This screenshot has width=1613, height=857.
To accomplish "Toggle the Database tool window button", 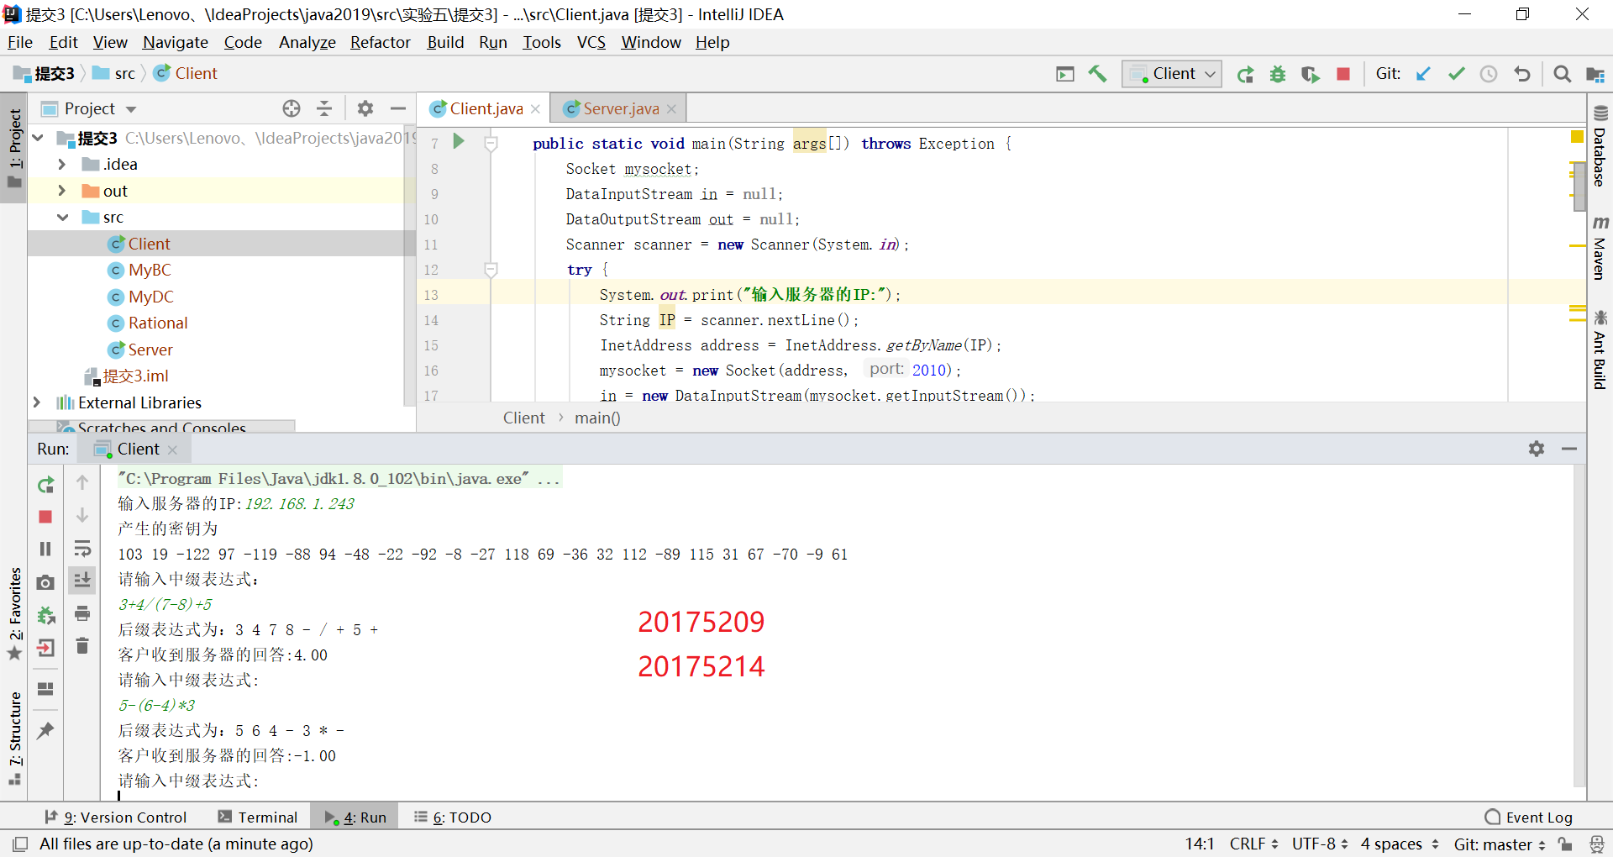I will pos(1600,145).
